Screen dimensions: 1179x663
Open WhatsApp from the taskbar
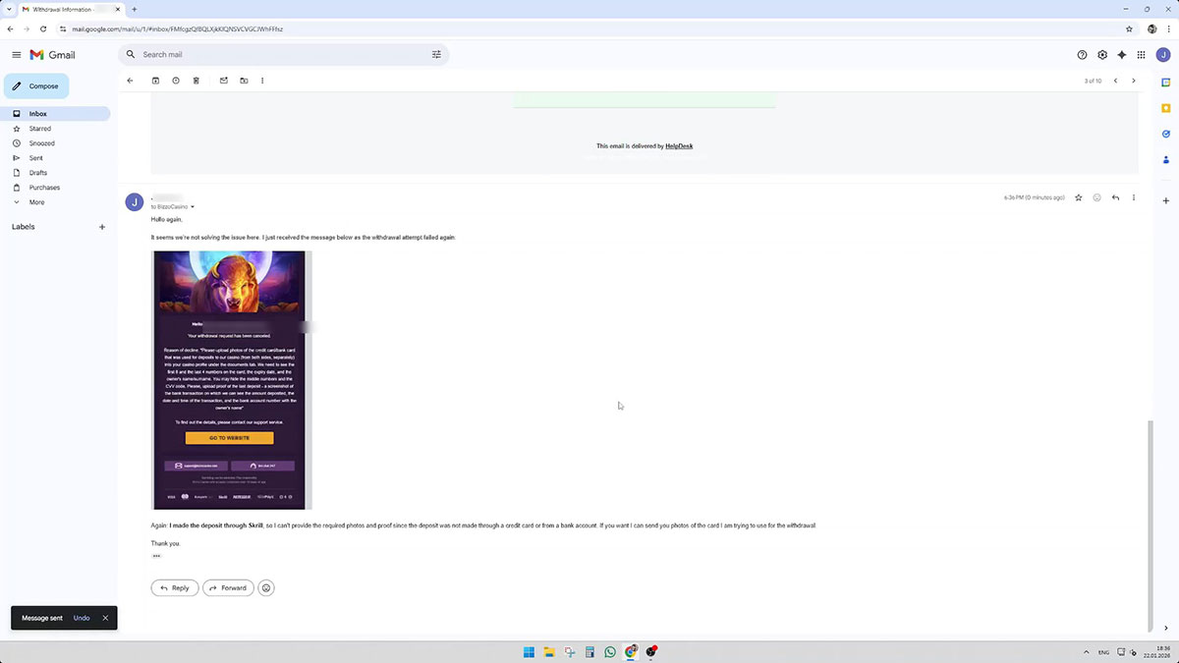pos(610,652)
